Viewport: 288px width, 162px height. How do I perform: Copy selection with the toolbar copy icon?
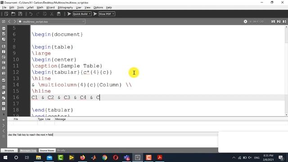click(45, 14)
